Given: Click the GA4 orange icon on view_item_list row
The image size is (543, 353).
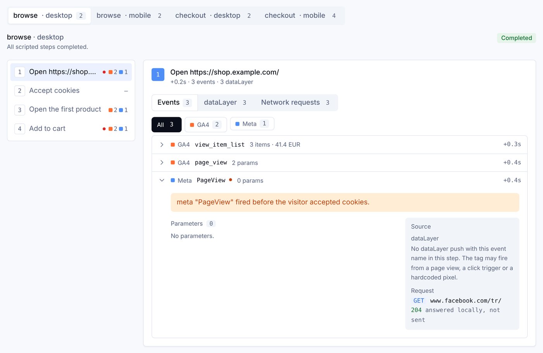Looking at the screenshot, I should click(x=173, y=145).
